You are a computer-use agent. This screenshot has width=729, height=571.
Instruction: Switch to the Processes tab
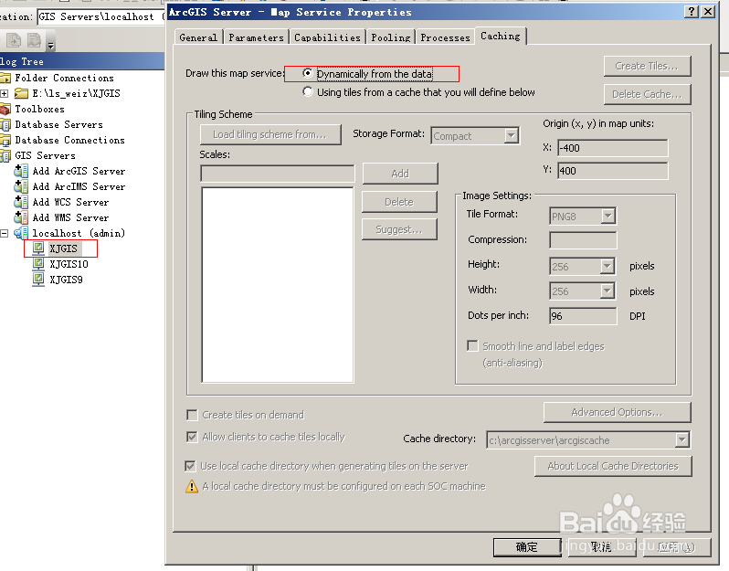coord(446,37)
